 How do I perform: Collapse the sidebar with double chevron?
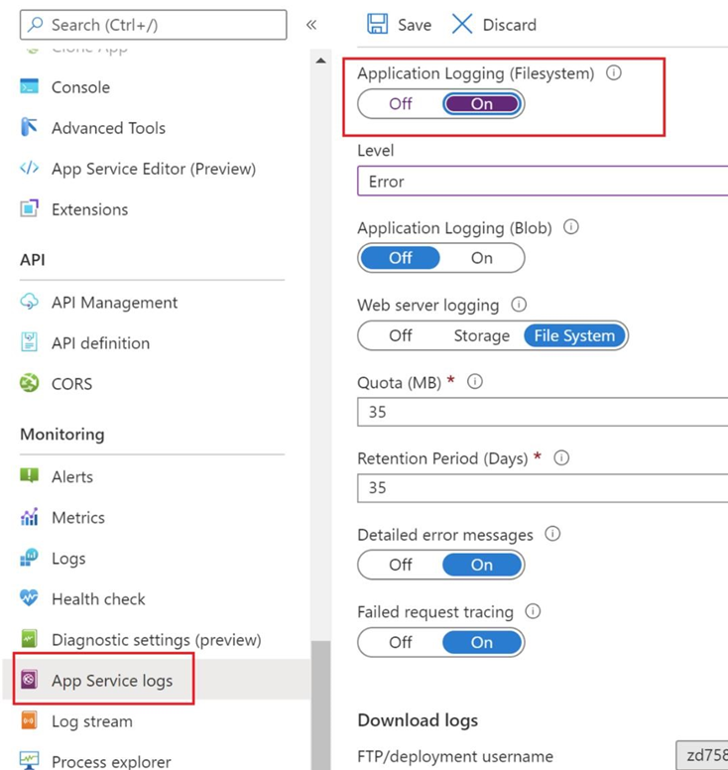310,25
